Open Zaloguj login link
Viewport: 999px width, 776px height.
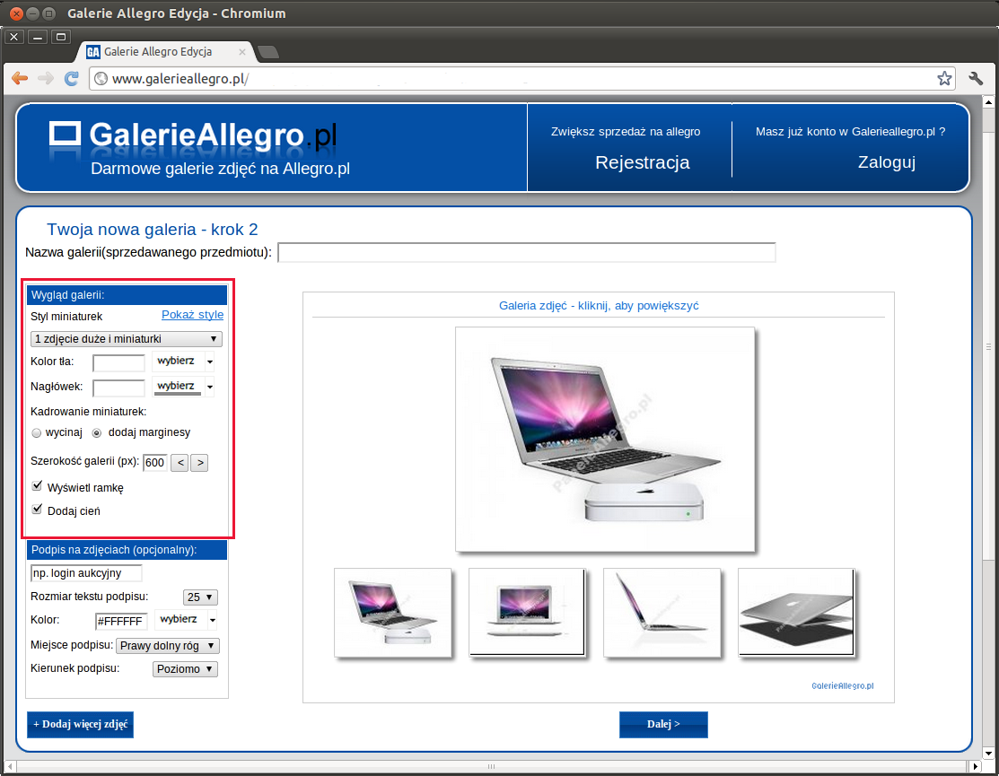pos(886,162)
